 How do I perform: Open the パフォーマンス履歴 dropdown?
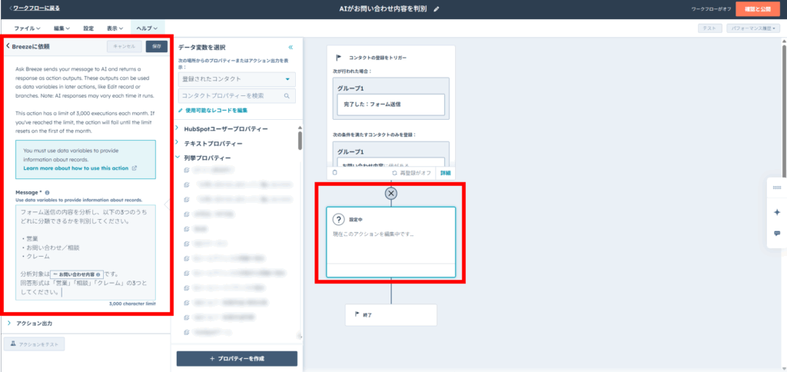coord(752,28)
